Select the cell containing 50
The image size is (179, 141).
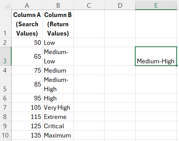(x=27, y=42)
